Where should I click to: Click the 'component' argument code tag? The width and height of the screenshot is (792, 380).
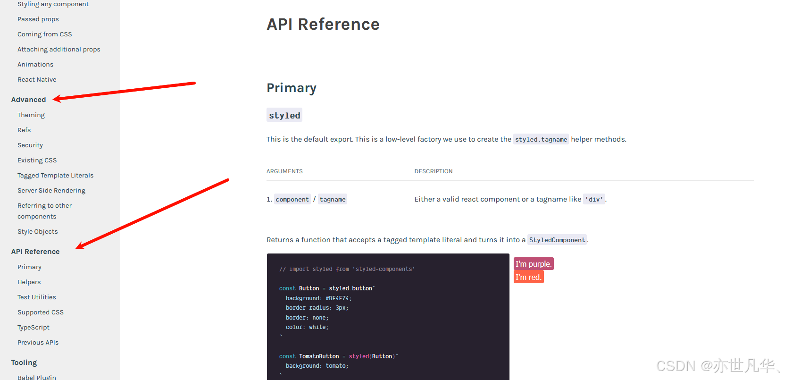pyautogui.click(x=292, y=199)
